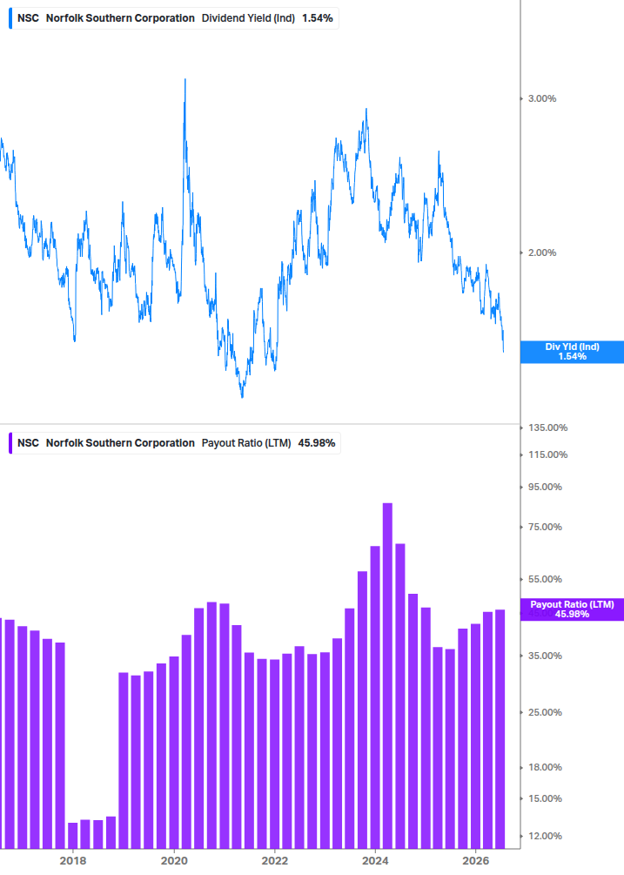Click the 135.00% axis label
Viewport: 624px width, 875px height.
tap(547, 428)
